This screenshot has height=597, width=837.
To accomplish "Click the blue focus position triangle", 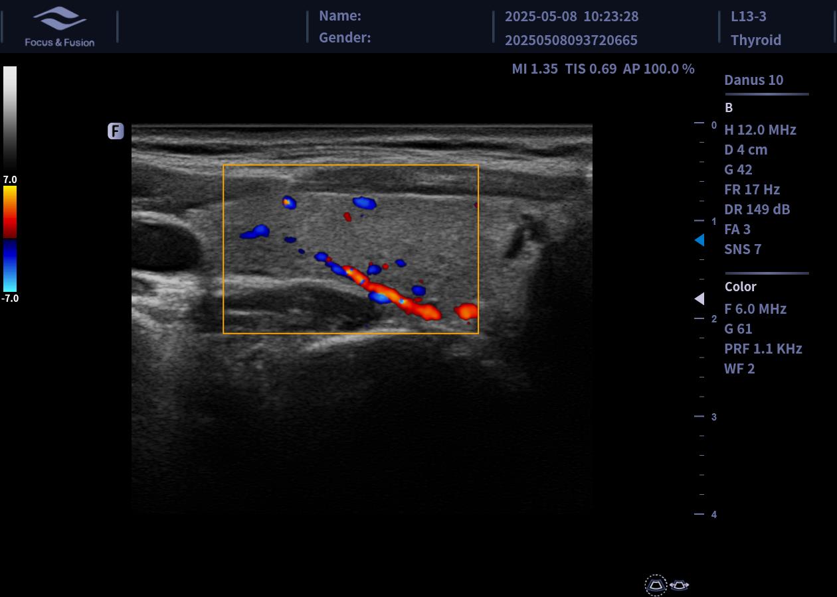I will (x=699, y=240).
